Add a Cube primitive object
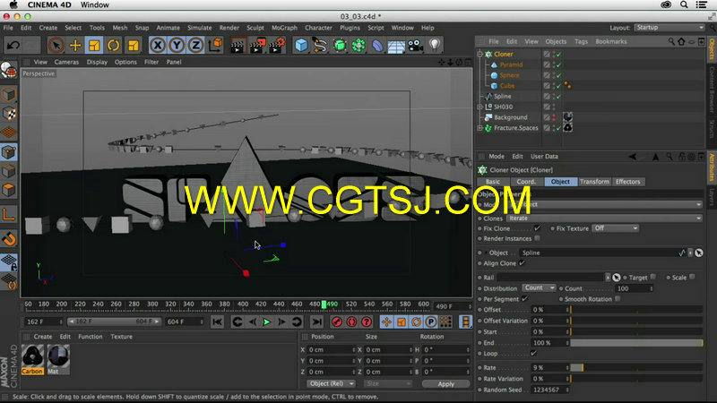This screenshot has width=717, height=403. pyautogui.click(x=301, y=46)
